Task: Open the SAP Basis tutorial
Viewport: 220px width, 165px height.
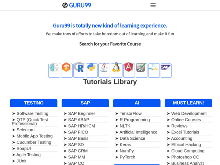Action: (78, 138)
